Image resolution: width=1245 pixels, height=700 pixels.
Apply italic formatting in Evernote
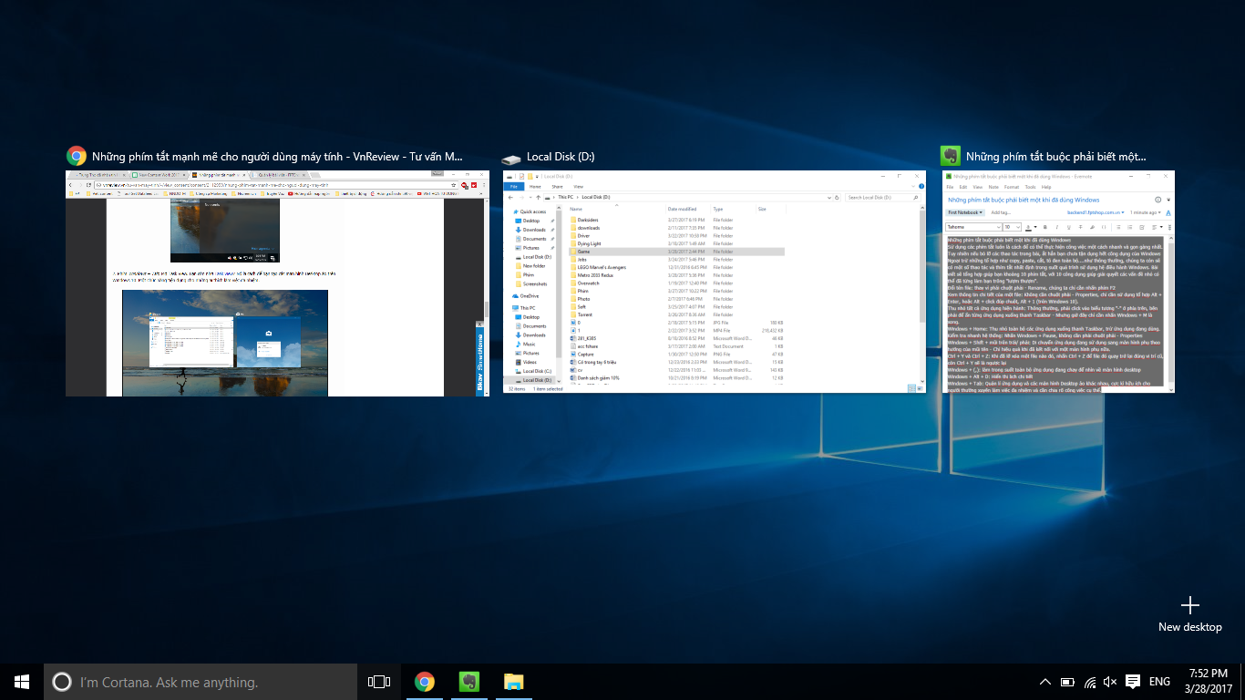pyautogui.click(x=1057, y=227)
